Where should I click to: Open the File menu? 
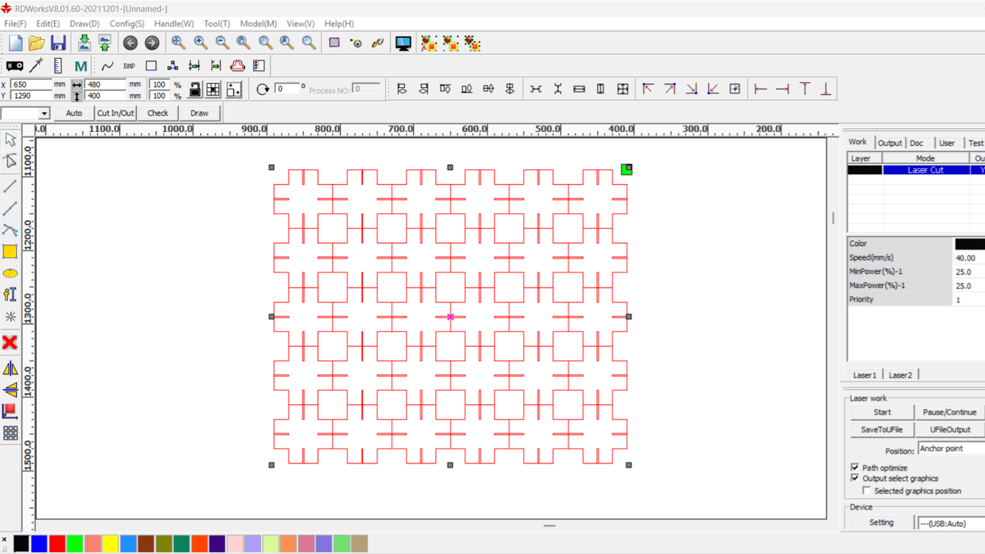click(x=16, y=24)
